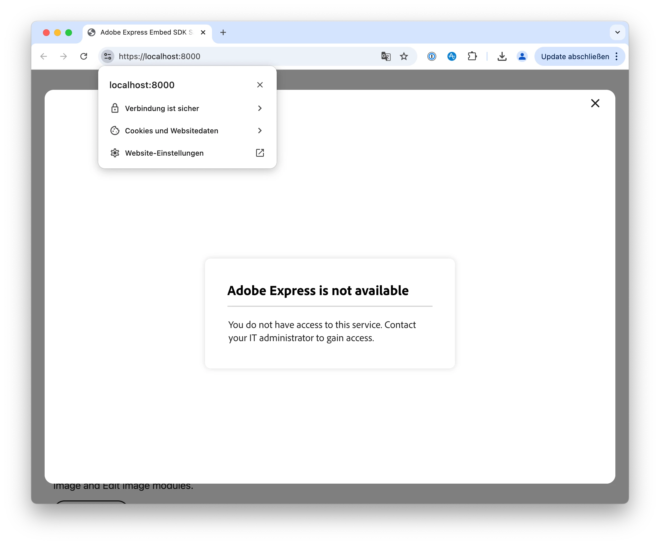Open the Downloads tray icon

(x=502, y=57)
